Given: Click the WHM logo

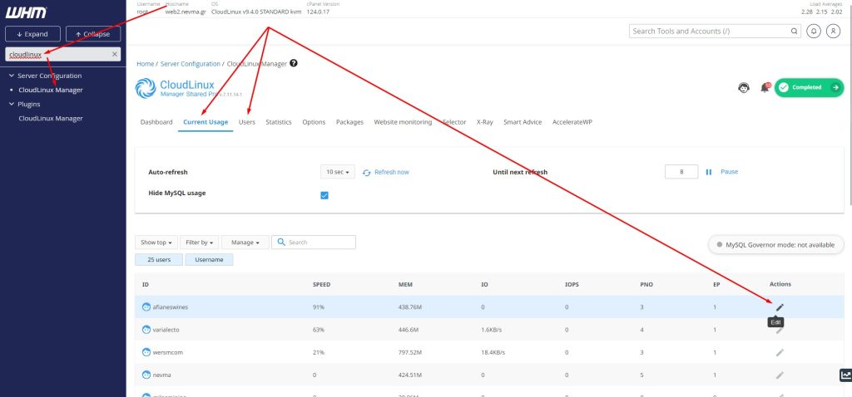Looking at the screenshot, I should click(x=27, y=13).
